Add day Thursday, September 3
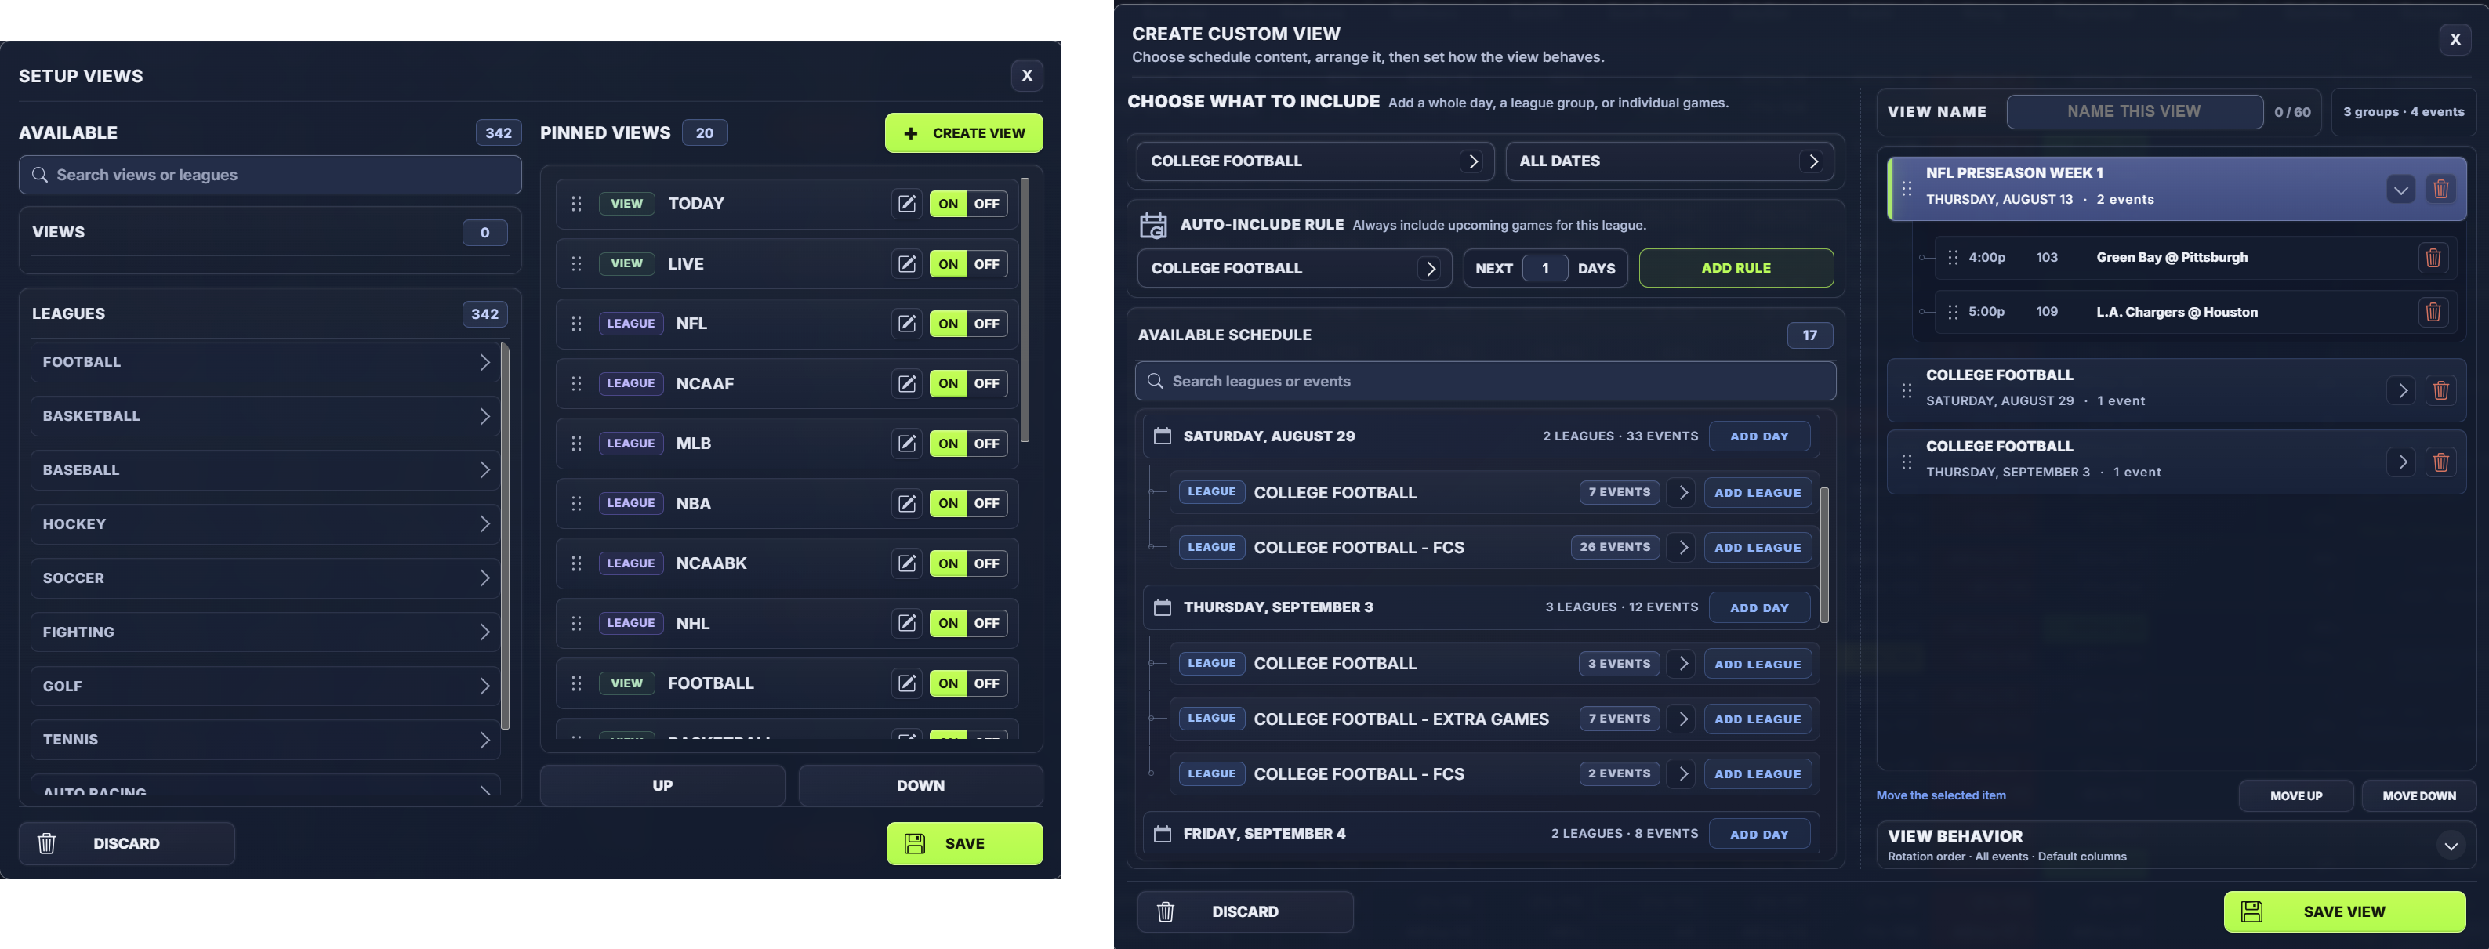 tap(1758, 608)
